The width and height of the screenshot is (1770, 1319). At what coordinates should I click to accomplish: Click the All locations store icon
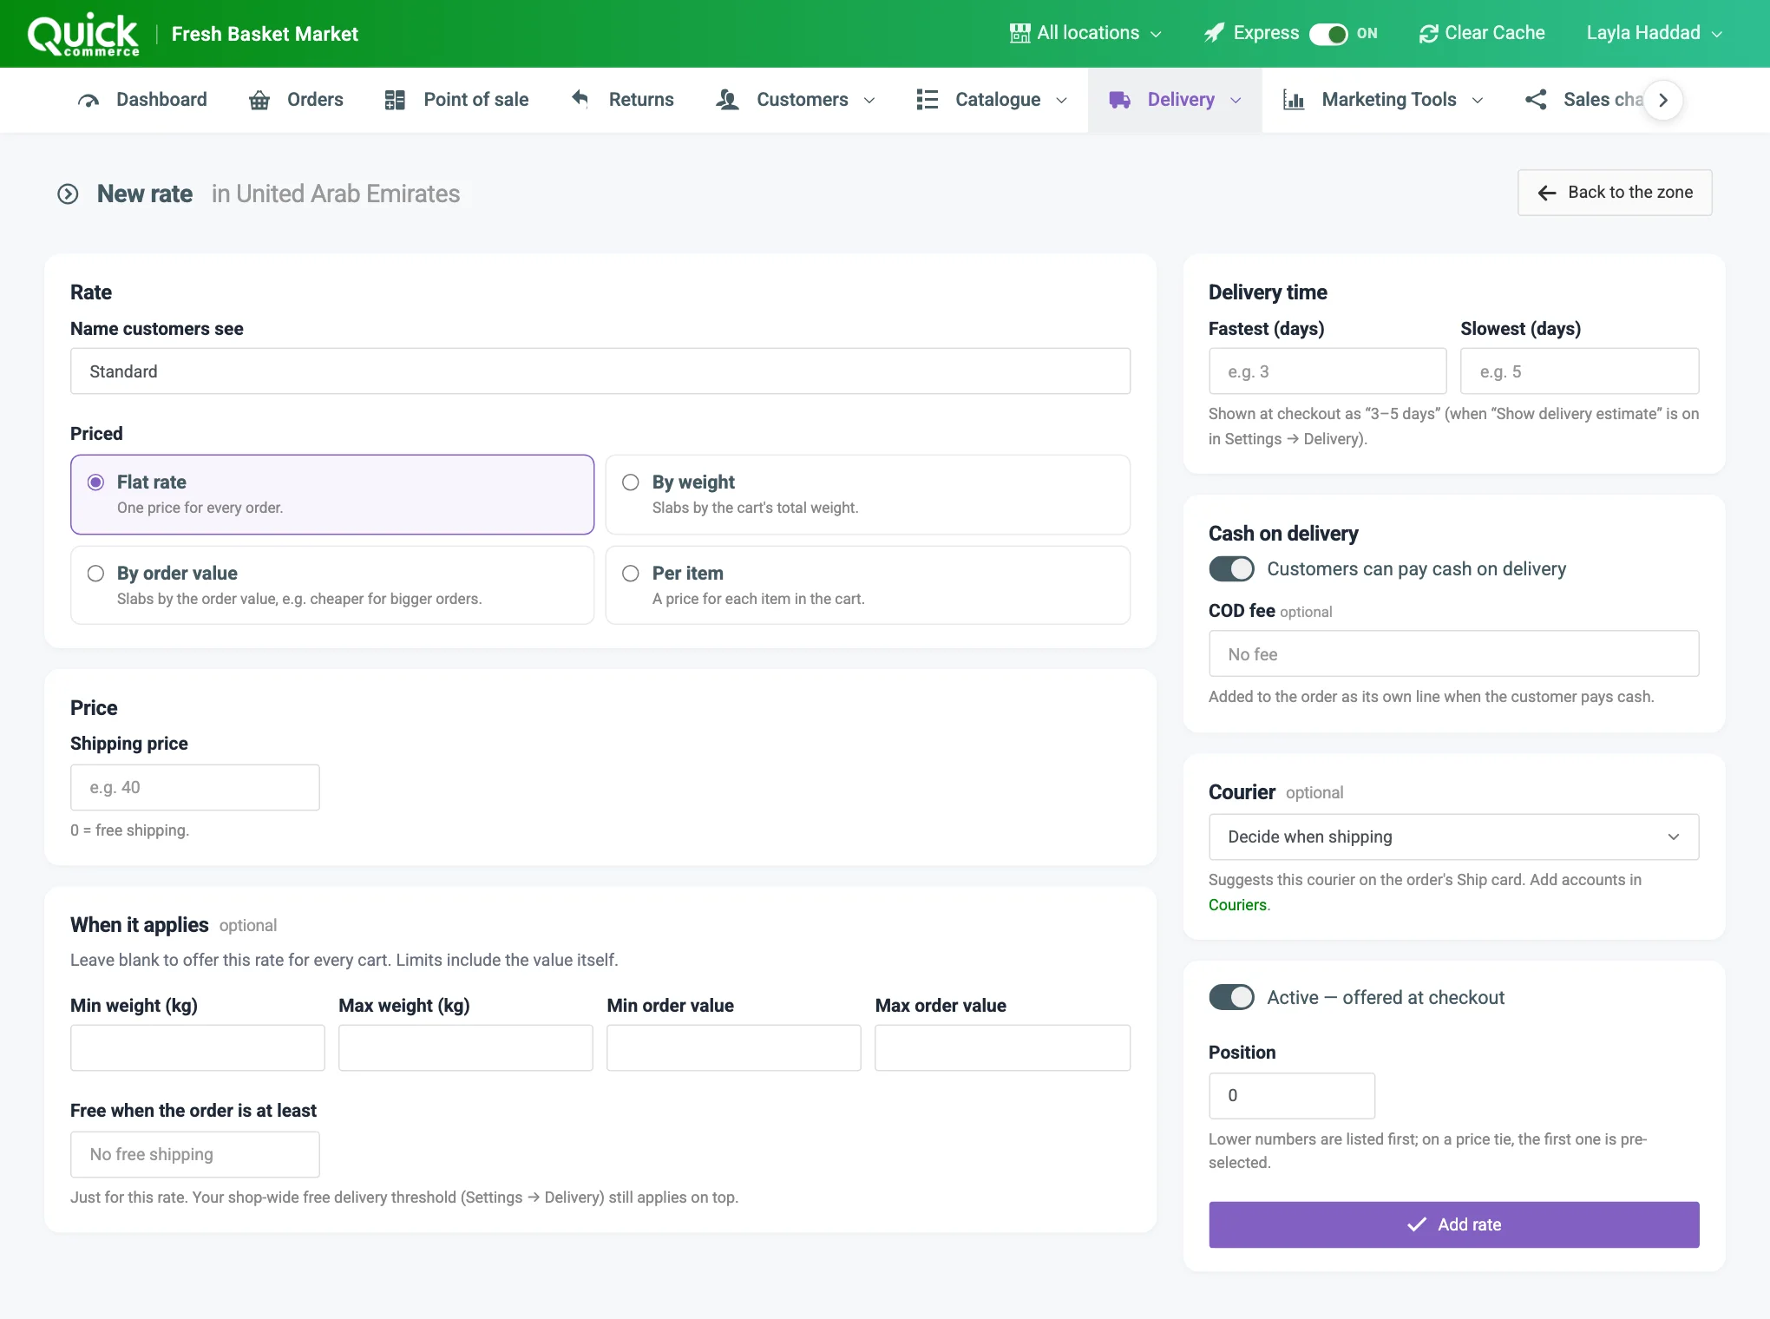[1020, 33]
